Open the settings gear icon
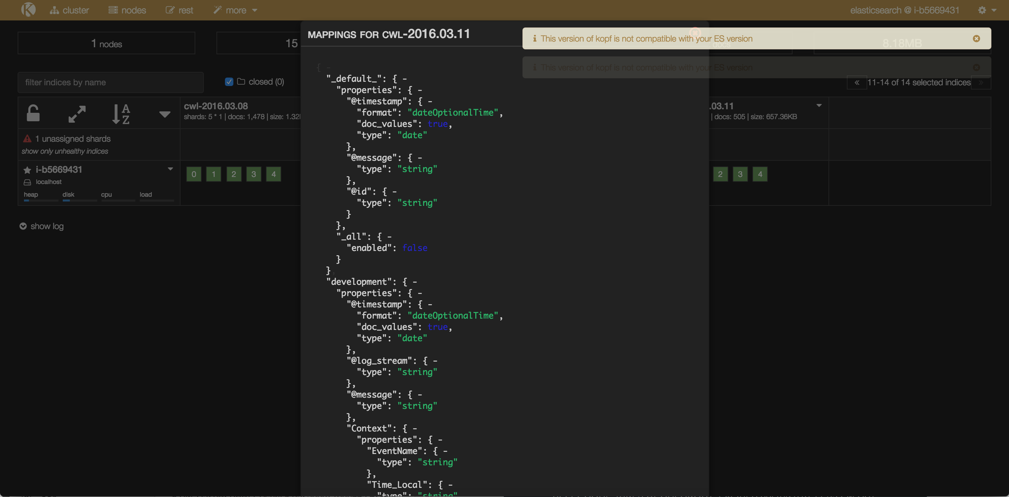The image size is (1009, 497). coord(982,10)
